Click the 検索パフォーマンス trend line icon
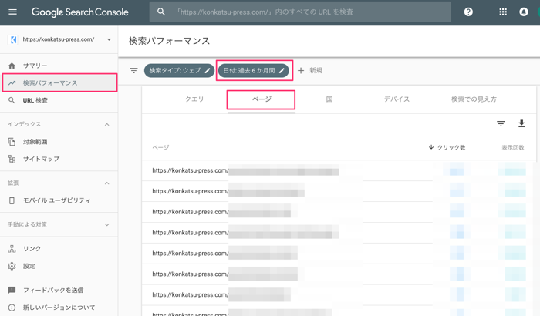This screenshot has width=540, height=316. click(x=12, y=83)
